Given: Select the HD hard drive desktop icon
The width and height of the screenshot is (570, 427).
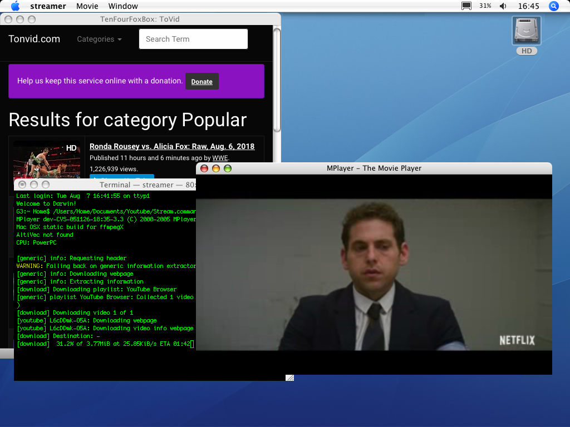Looking at the screenshot, I should (527, 36).
